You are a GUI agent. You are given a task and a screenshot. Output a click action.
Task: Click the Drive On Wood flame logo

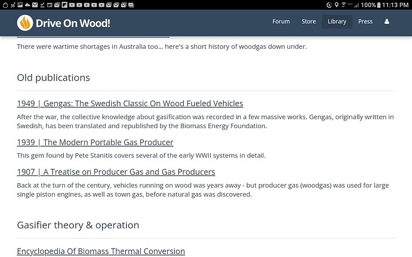coord(25,23)
